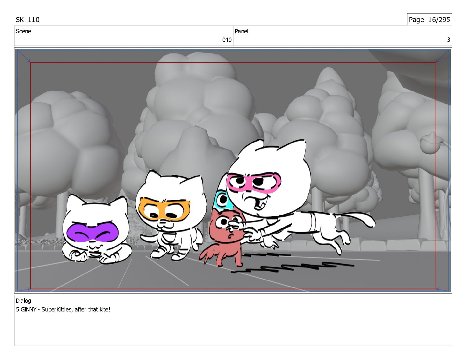Select the Panel label
Viewport: 467px width, 360px height.
[241, 31]
